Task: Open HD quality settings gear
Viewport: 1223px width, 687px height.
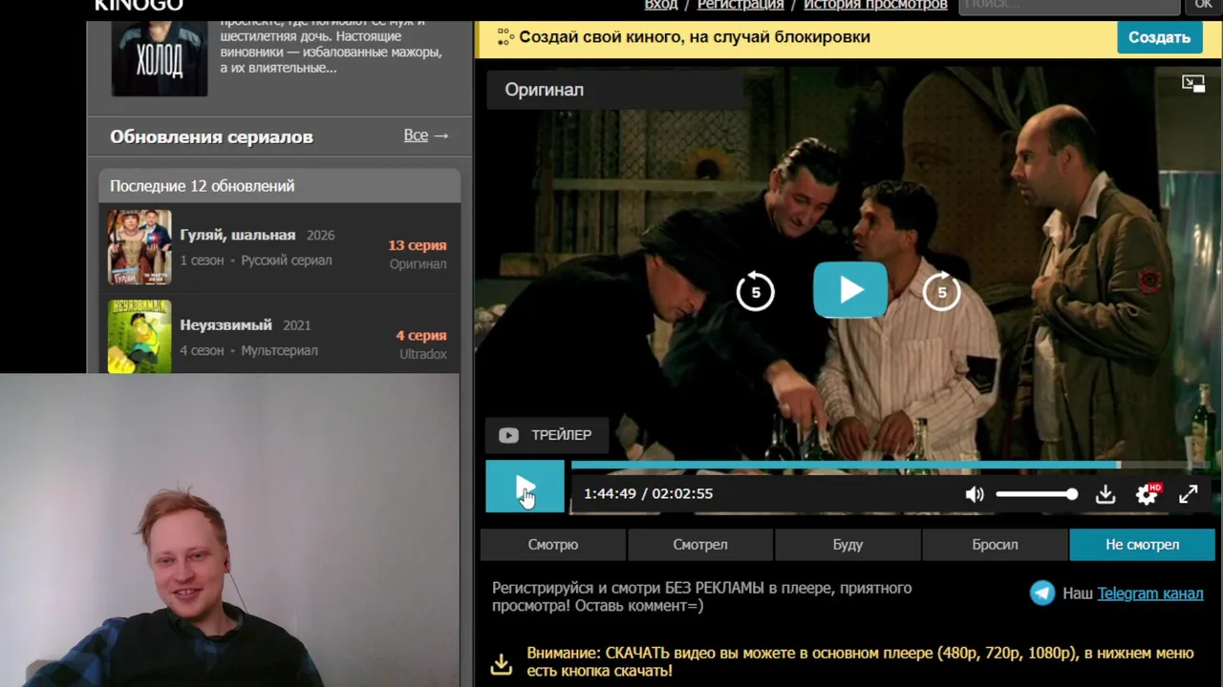Action: (x=1147, y=494)
